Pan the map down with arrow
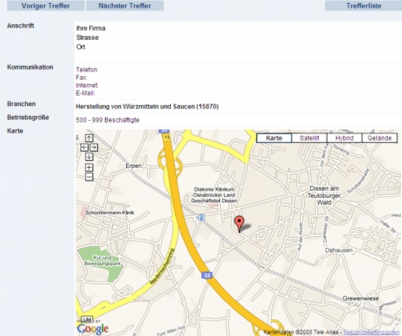This screenshot has width=402, height=336. pos(89,157)
